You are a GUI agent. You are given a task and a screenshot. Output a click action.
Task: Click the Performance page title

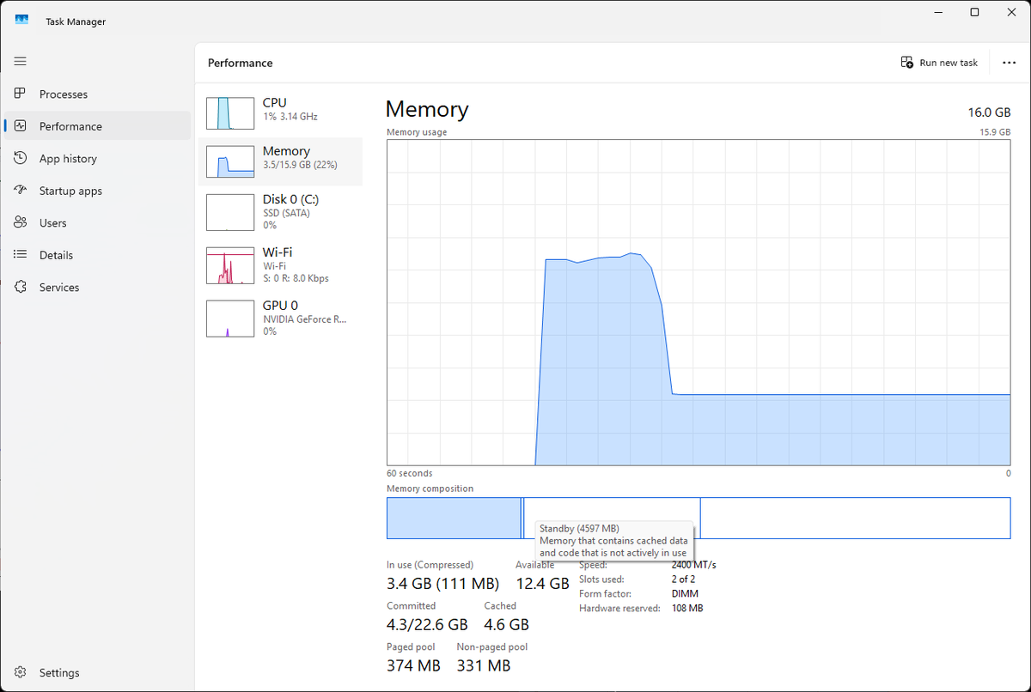click(241, 63)
